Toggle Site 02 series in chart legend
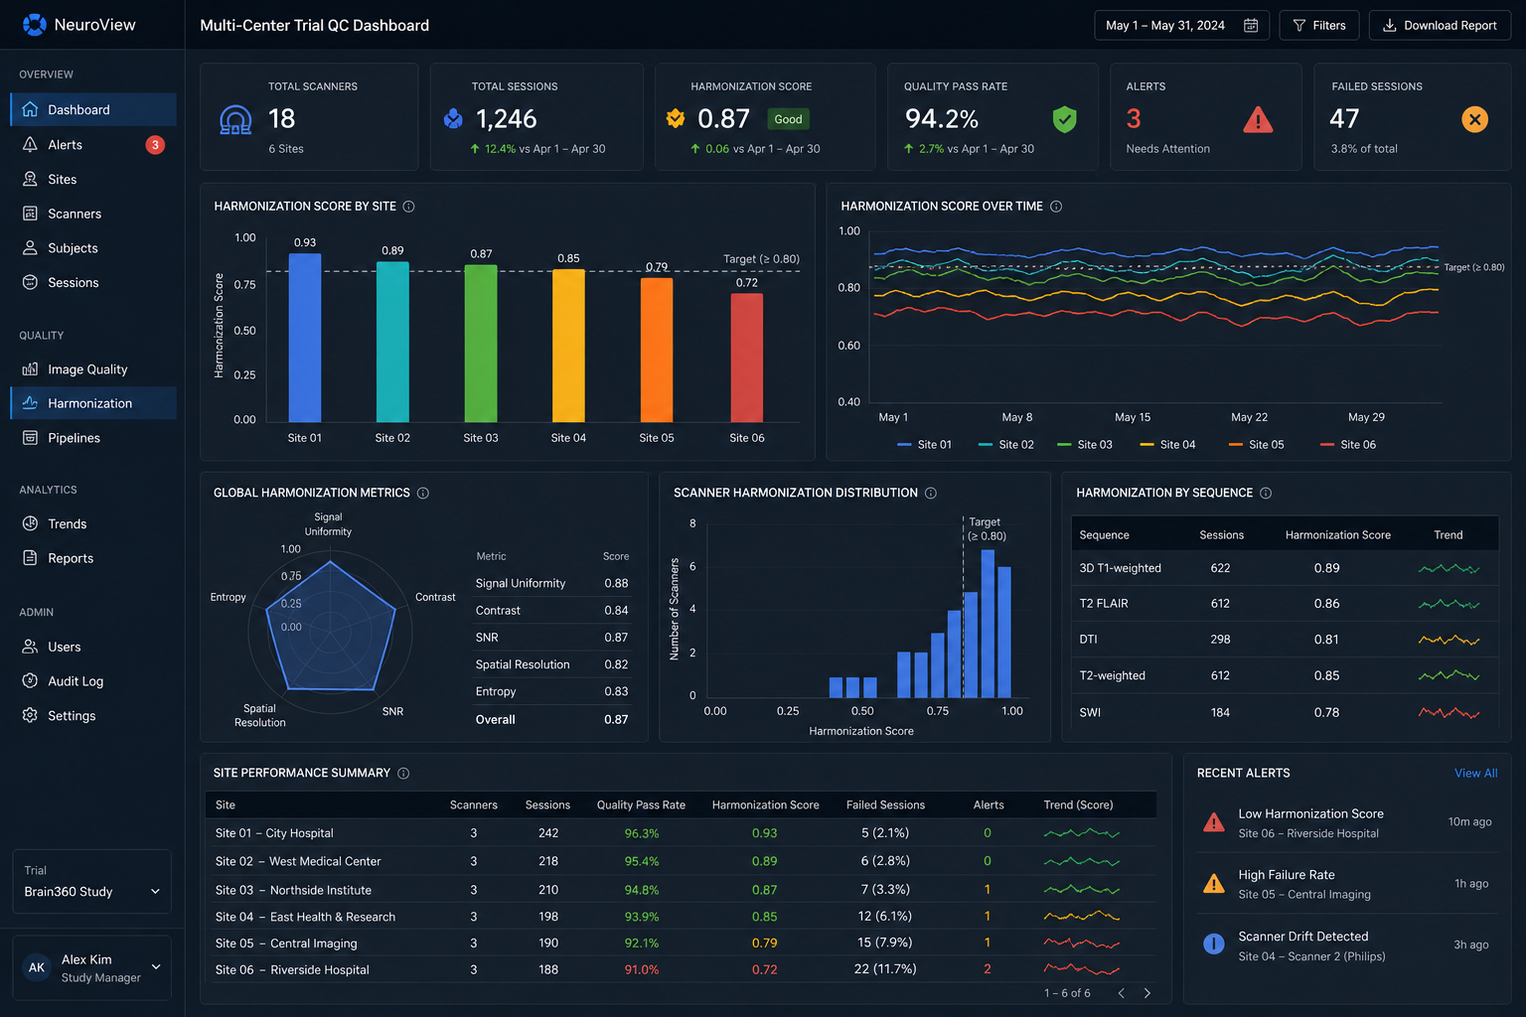 pos(1005,445)
